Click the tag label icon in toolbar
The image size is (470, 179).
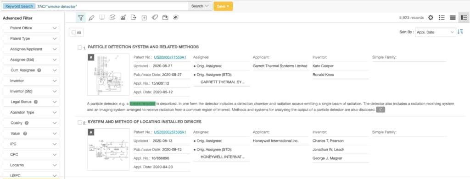click(155, 18)
